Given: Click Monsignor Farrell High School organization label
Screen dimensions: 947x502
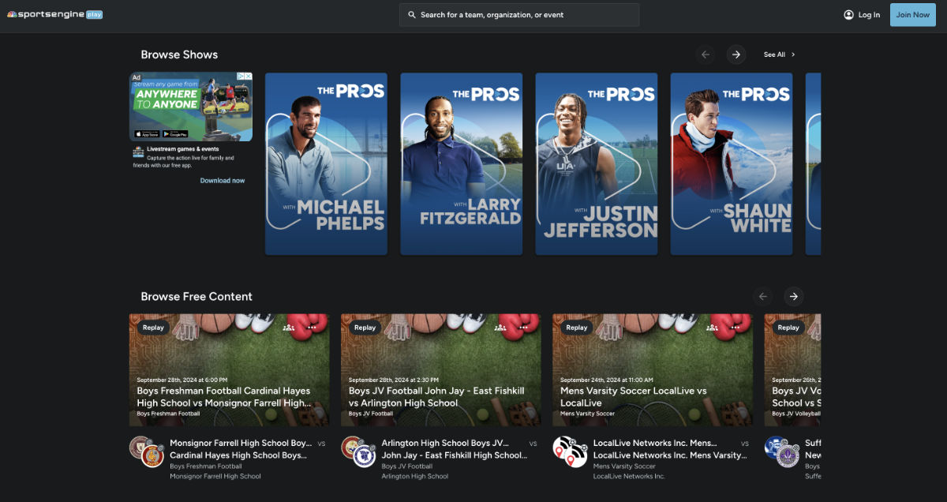Looking at the screenshot, I should pos(215,477).
